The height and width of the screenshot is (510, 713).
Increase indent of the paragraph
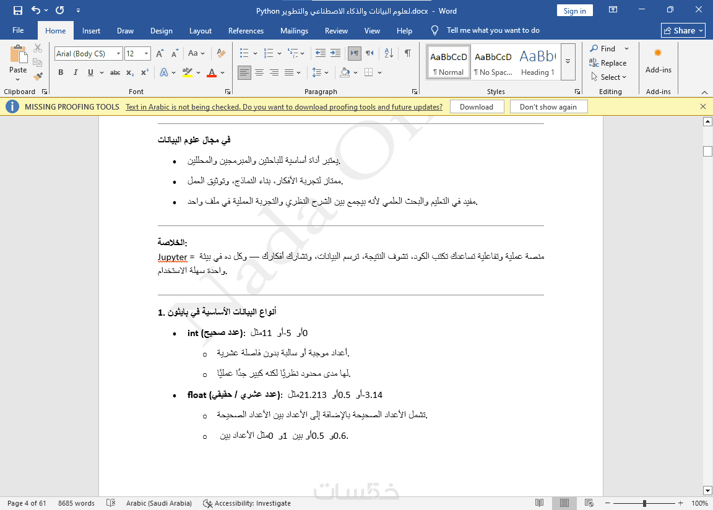pyautogui.click(x=335, y=53)
